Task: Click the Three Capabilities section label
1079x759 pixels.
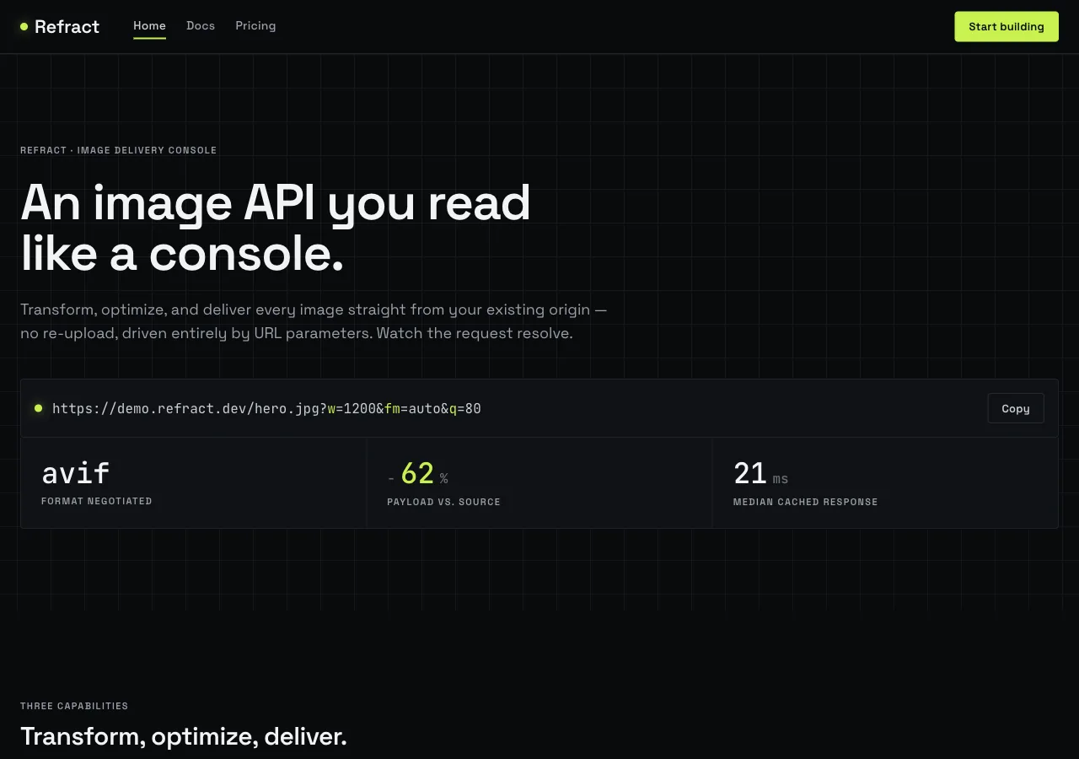Action: click(x=74, y=706)
